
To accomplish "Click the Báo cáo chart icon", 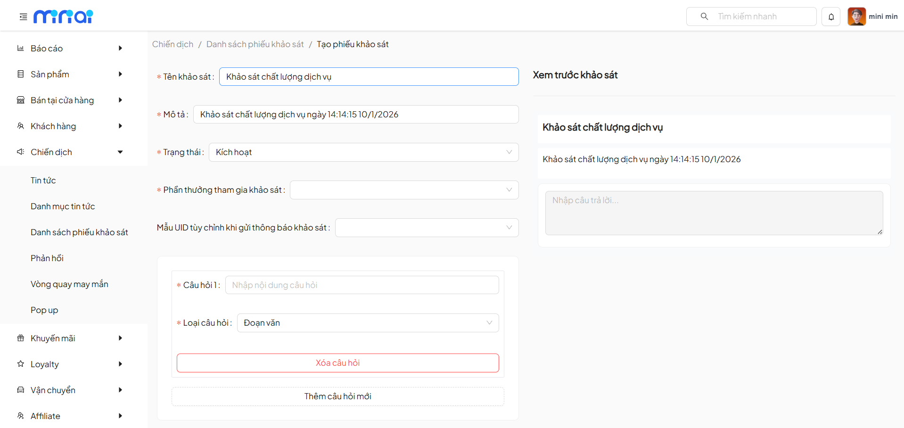I will [20, 48].
